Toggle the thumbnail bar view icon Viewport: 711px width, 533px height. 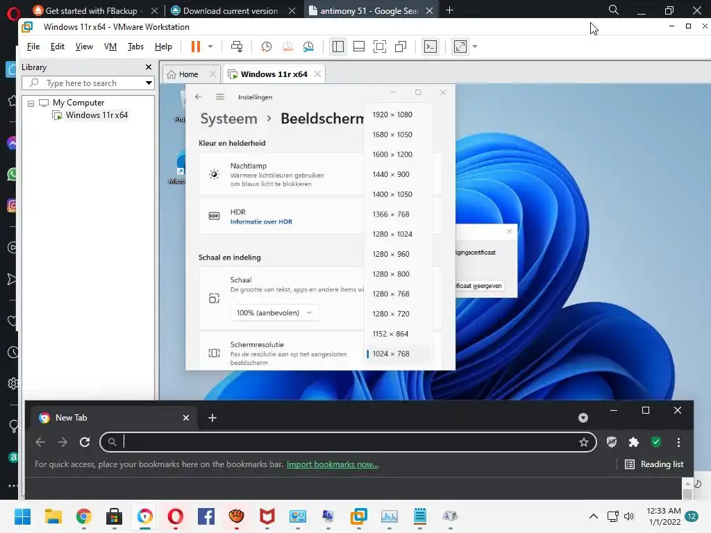click(x=359, y=46)
